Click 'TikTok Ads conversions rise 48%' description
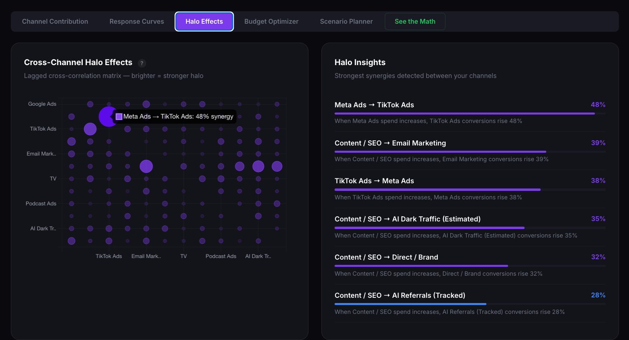 [x=428, y=121]
